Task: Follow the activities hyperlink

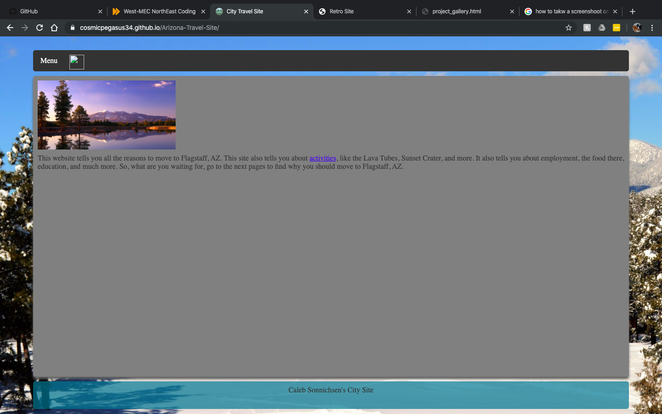Action: point(323,158)
